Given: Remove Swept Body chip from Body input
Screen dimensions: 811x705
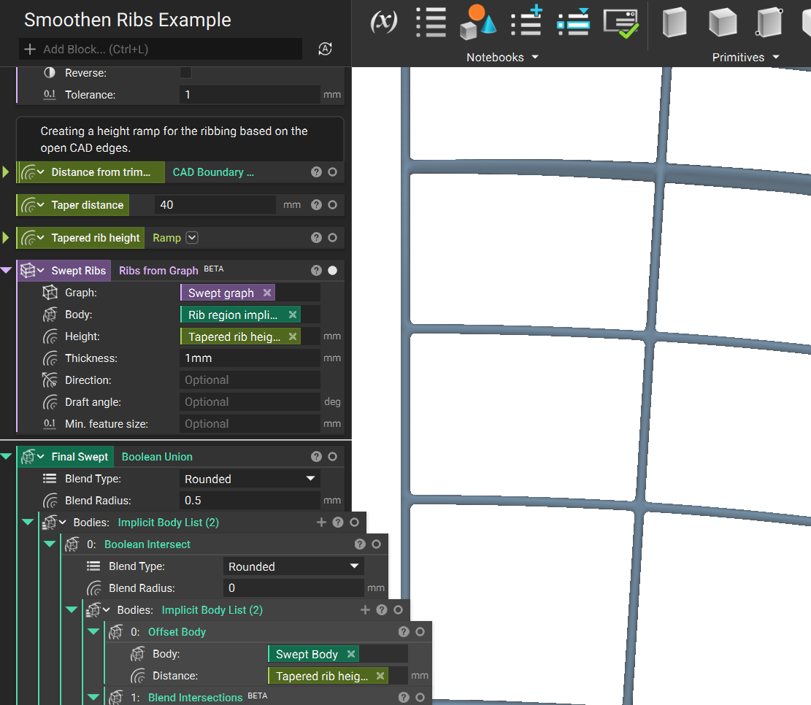Looking at the screenshot, I should tap(350, 654).
